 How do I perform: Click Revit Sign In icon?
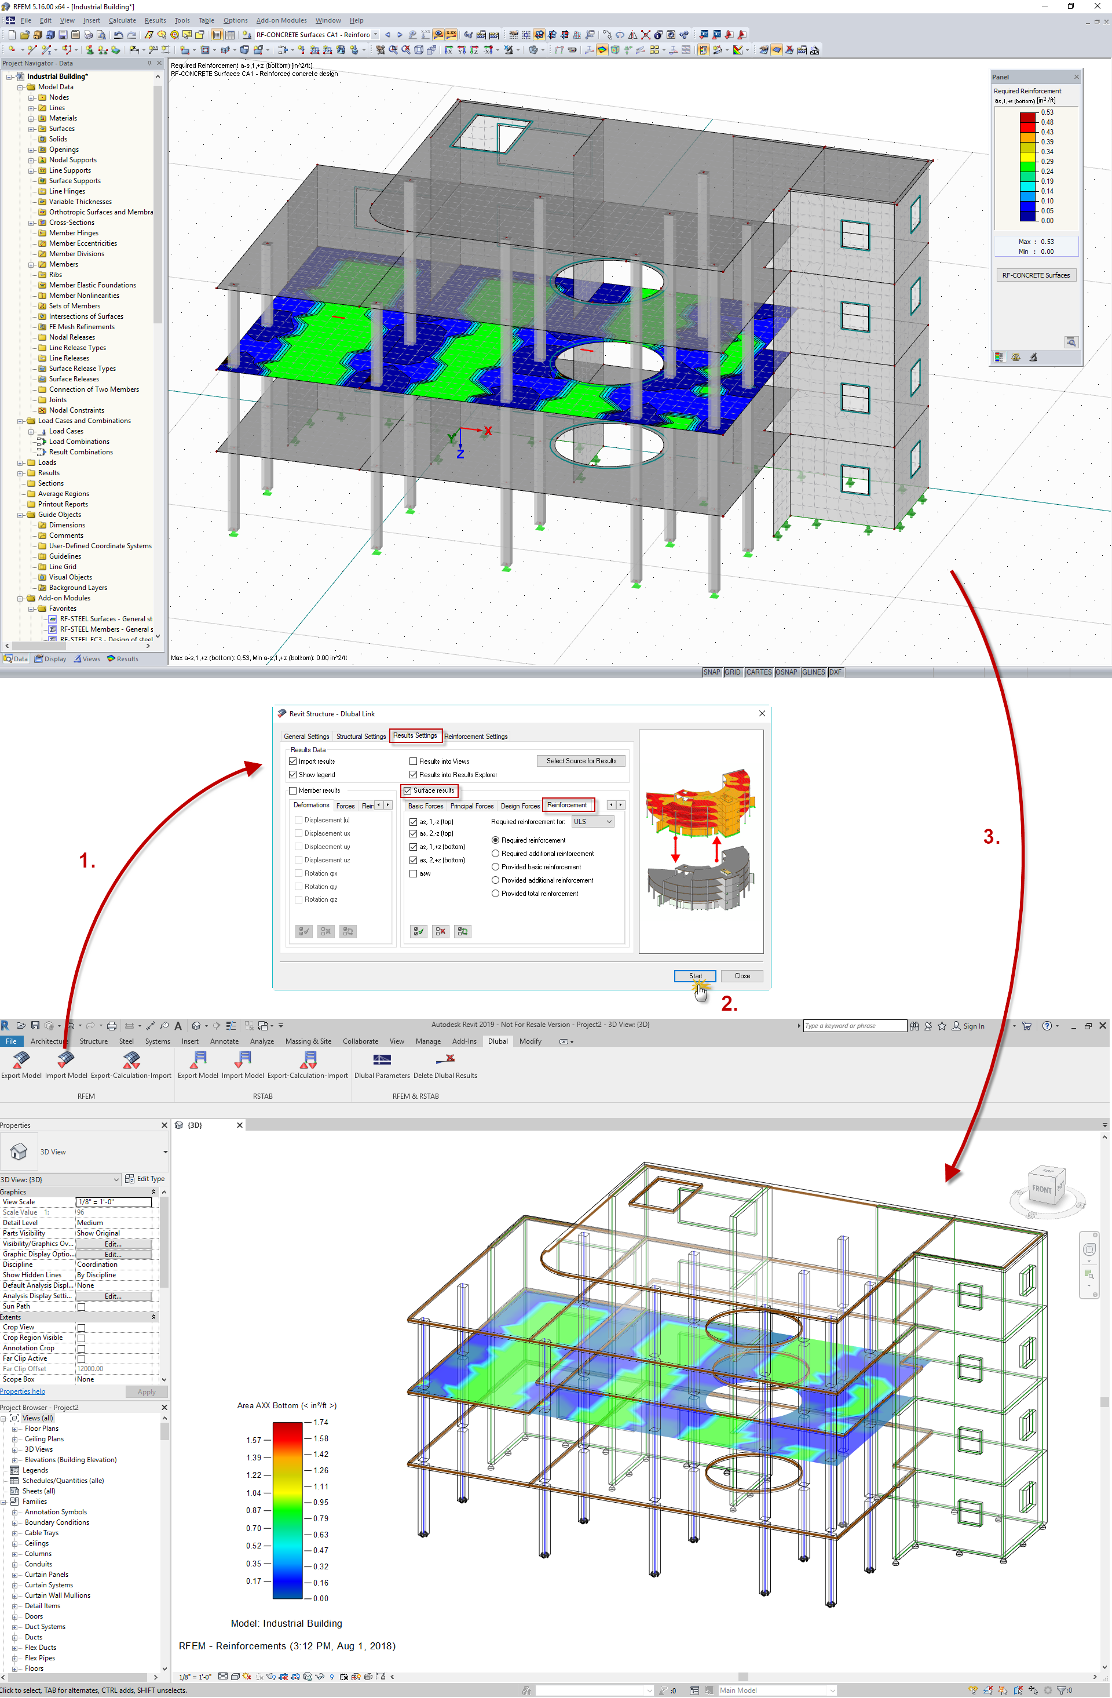point(957,1026)
